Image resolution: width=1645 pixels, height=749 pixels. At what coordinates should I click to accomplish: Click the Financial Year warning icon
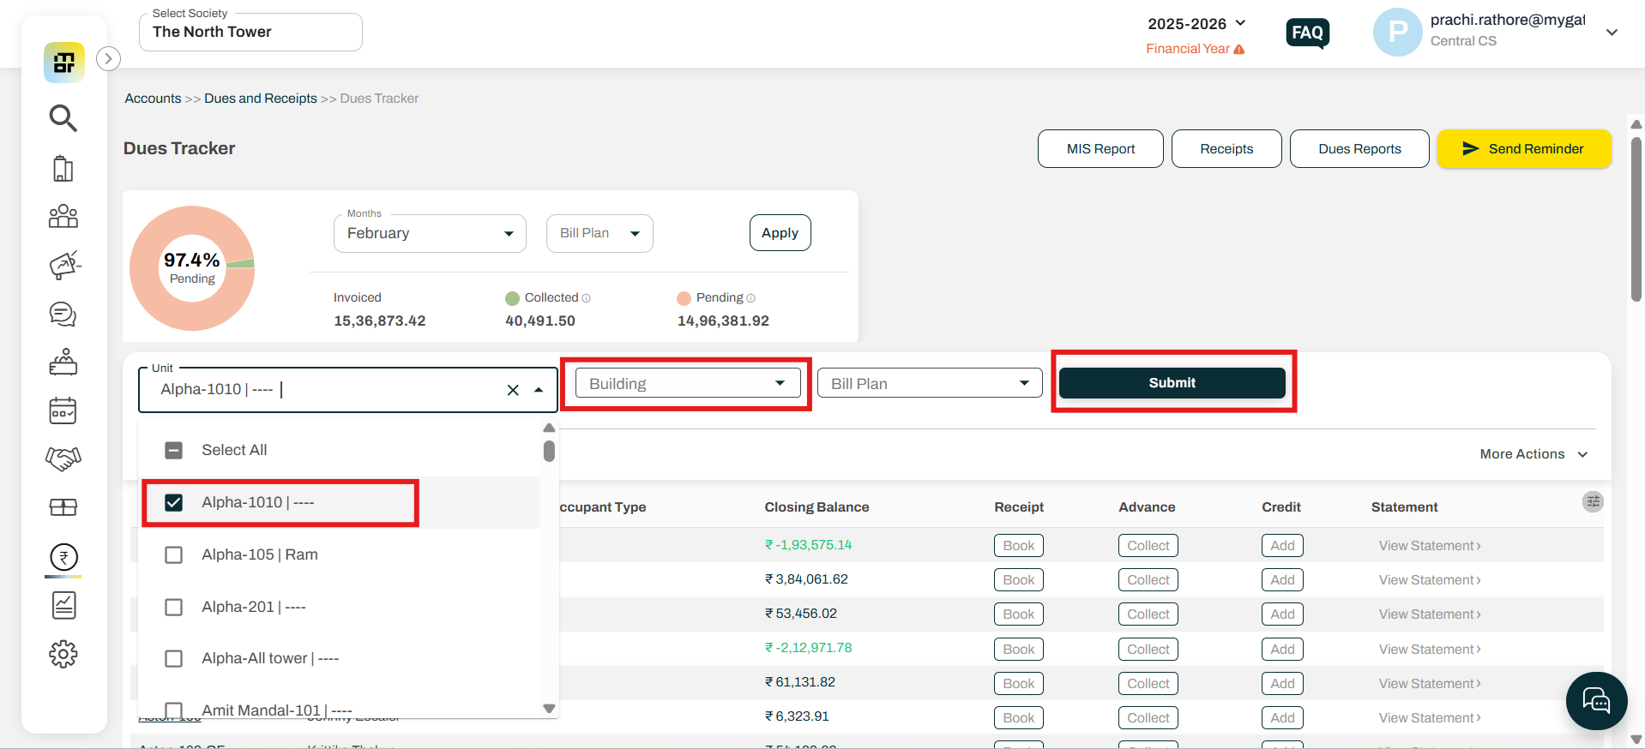(1239, 50)
